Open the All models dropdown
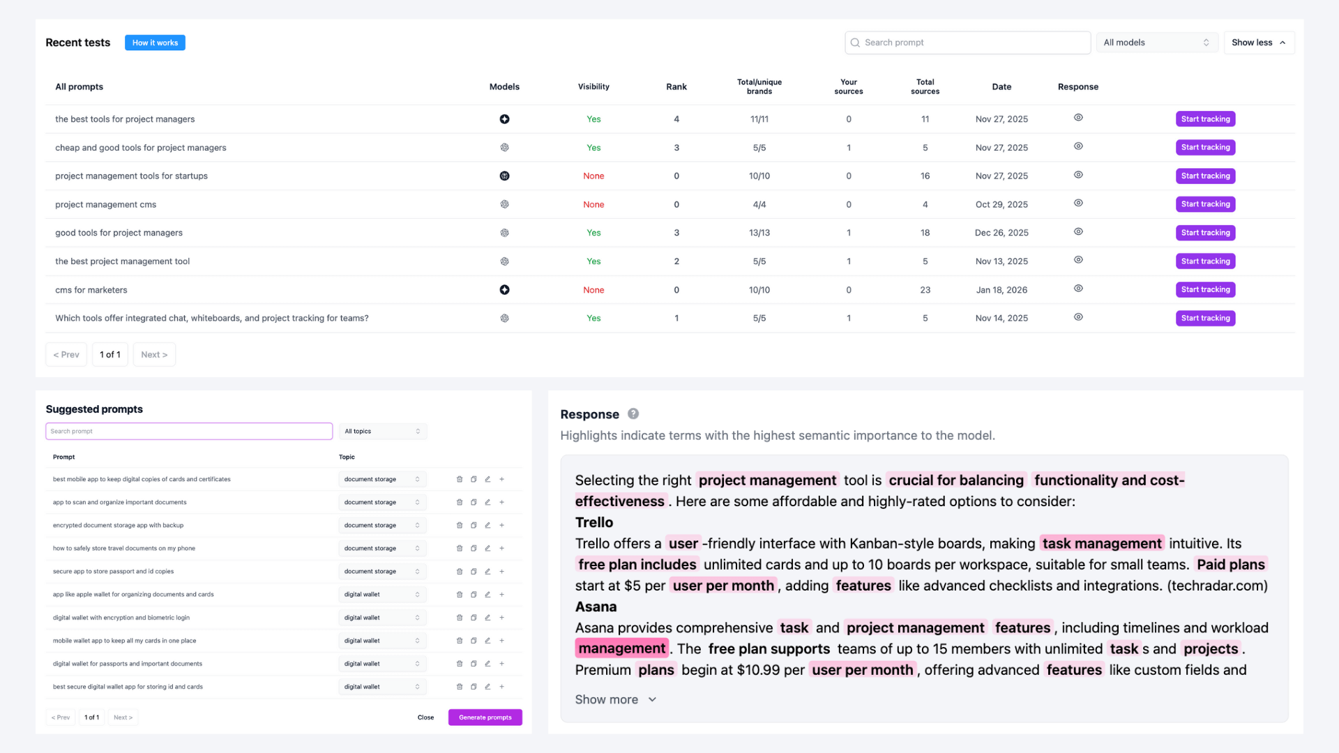The width and height of the screenshot is (1339, 753). [x=1156, y=43]
